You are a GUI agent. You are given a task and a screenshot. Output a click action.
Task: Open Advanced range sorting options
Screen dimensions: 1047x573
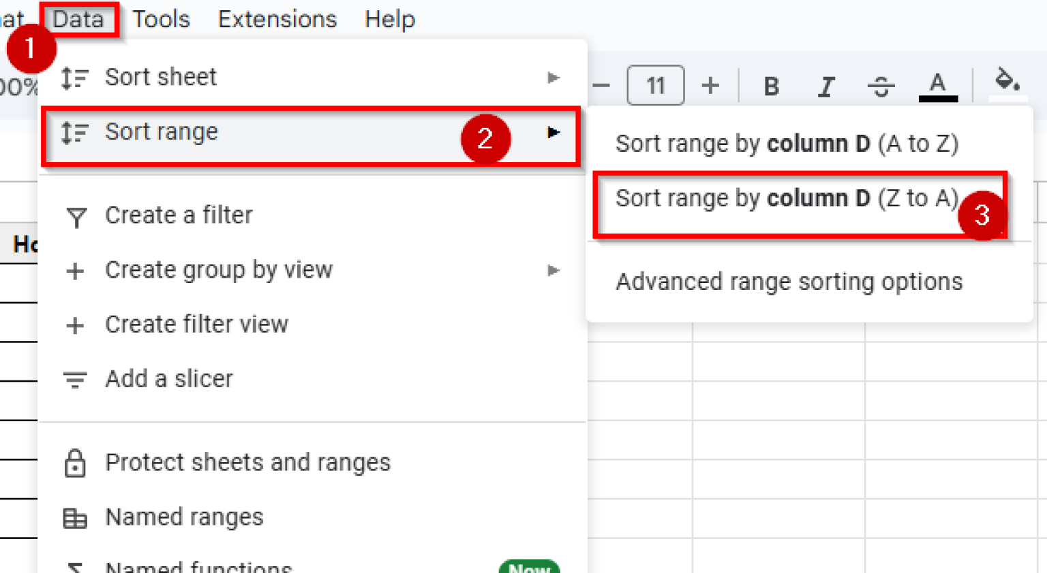point(789,281)
